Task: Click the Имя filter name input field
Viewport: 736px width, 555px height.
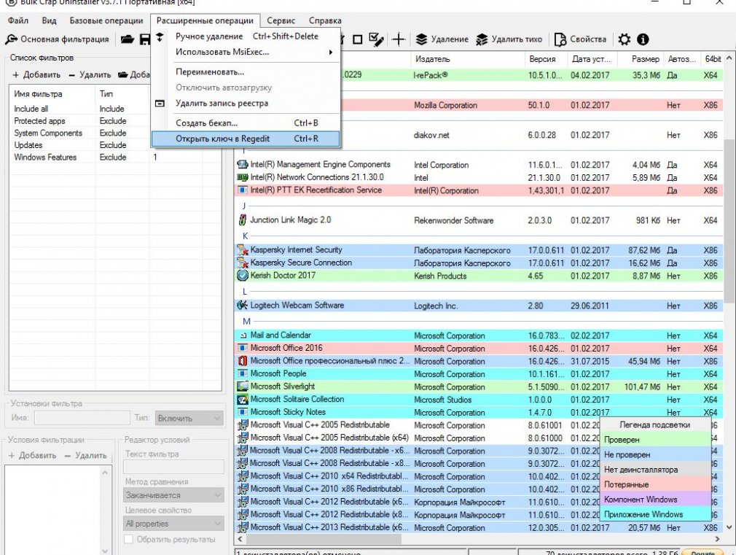Action: tap(82, 418)
